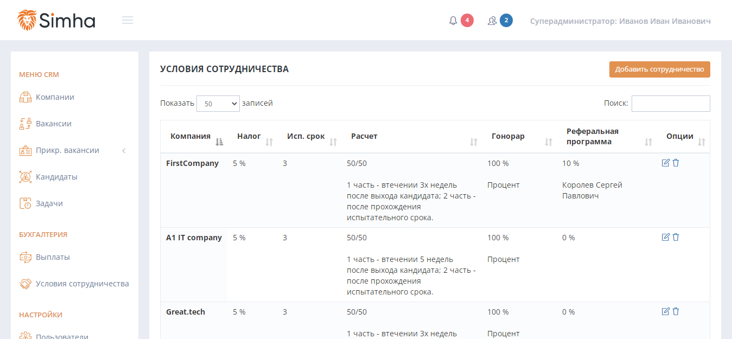Edit the A1 IT company row
This screenshot has width=732, height=339.
pos(666,237)
